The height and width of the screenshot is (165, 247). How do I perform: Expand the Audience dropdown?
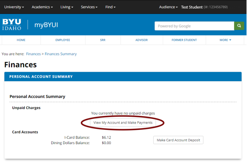point(168,7)
